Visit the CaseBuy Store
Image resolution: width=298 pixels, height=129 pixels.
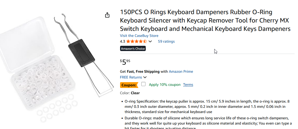coord(139,36)
